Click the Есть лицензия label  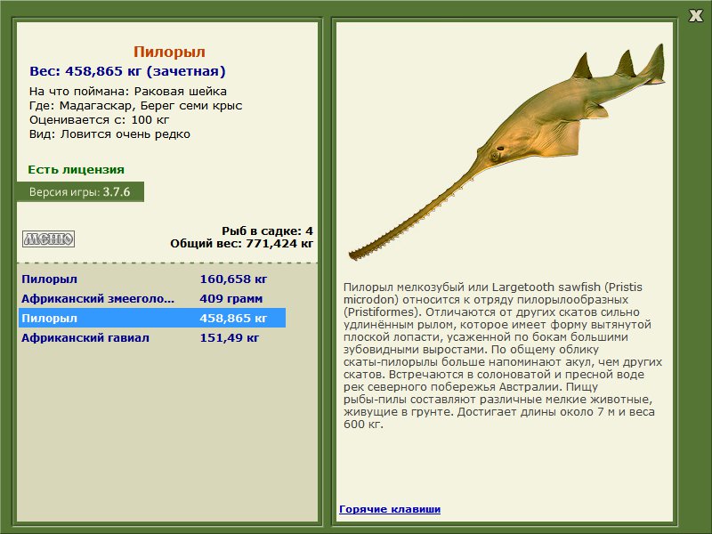[x=76, y=169]
